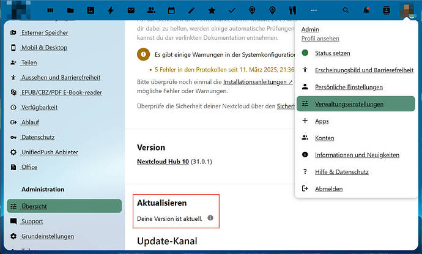This screenshot has width=422, height=254.
Task: Select Status setzen in user menu
Action: [332, 53]
